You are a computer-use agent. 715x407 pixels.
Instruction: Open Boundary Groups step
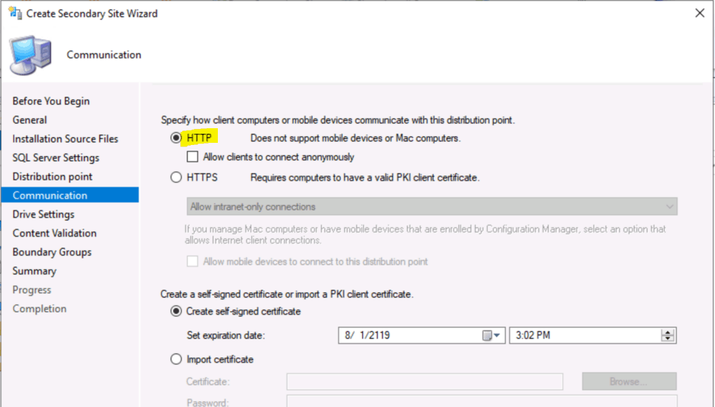tap(52, 252)
